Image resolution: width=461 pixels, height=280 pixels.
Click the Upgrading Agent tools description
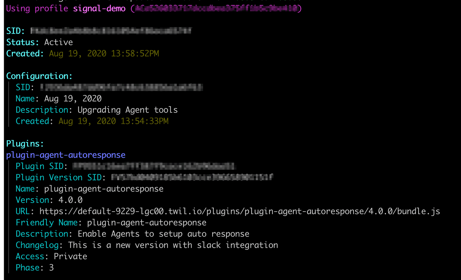pyautogui.click(x=127, y=110)
